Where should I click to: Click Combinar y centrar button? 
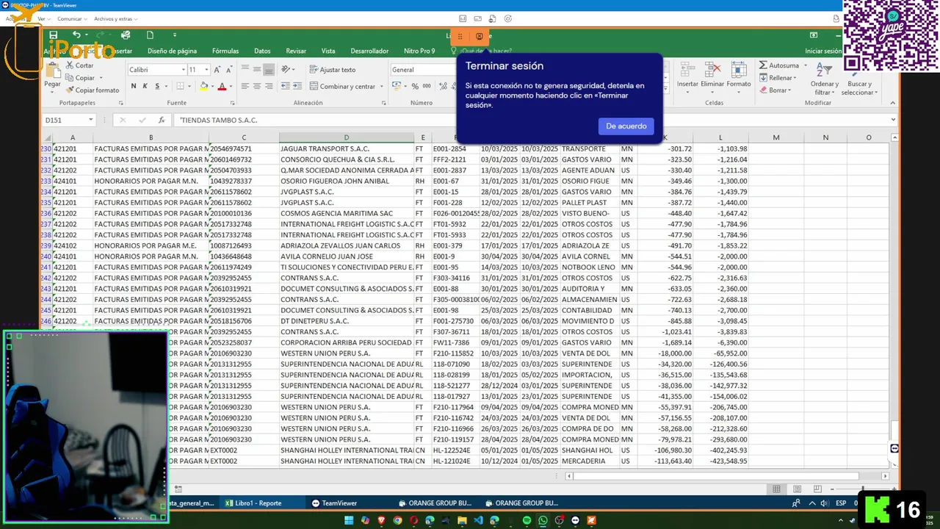(x=341, y=86)
